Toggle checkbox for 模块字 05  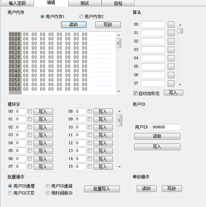(30, 151)
